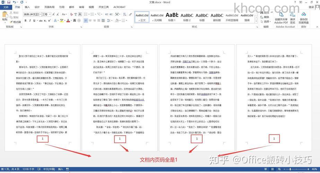Click the 登录 sign-in link
This screenshot has width=320, height=173.
click(x=311, y=7)
